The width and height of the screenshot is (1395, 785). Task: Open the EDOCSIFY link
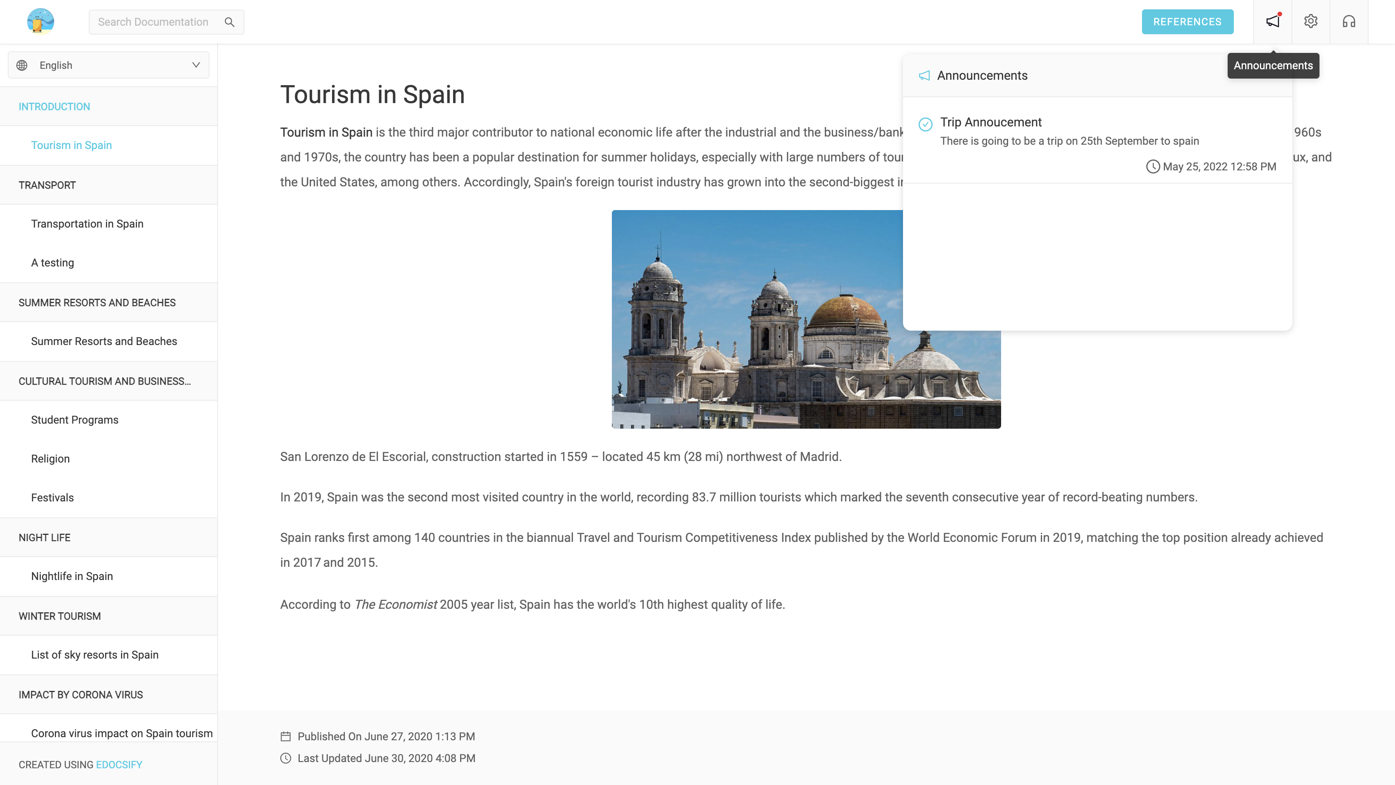[x=119, y=764]
